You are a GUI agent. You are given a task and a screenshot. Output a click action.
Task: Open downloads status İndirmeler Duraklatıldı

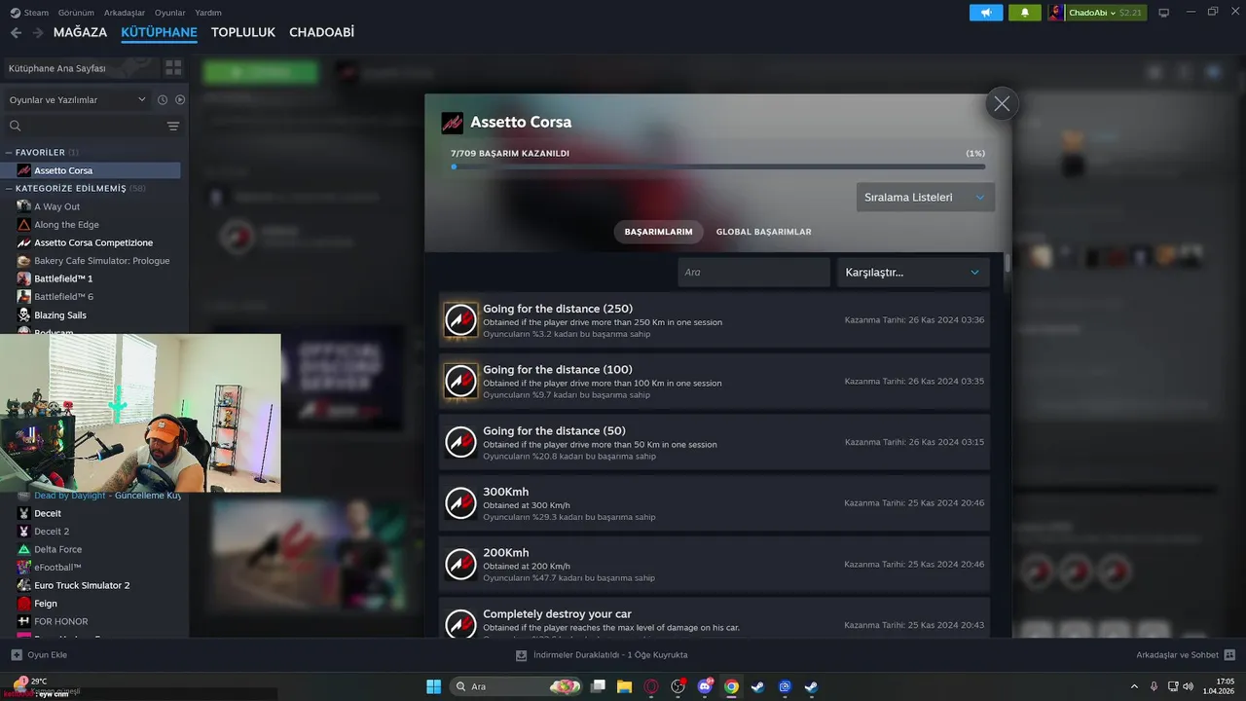click(x=602, y=655)
